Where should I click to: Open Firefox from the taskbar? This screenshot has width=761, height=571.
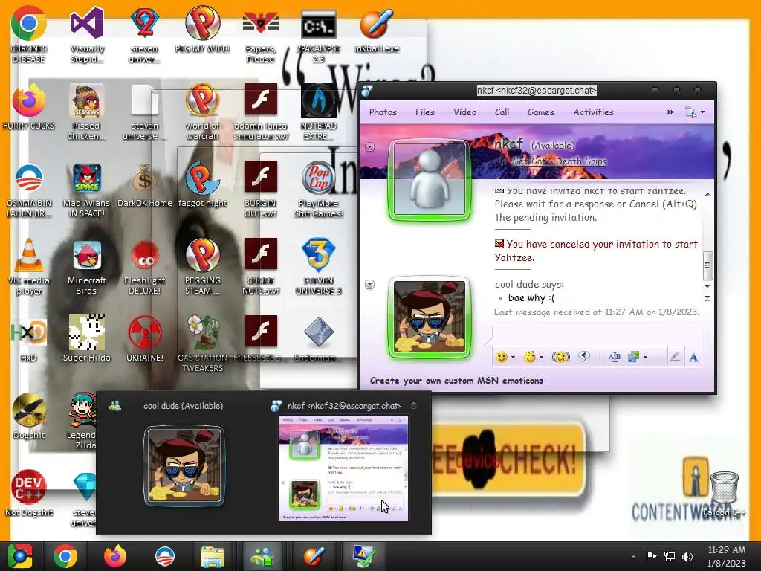(x=115, y=556)
